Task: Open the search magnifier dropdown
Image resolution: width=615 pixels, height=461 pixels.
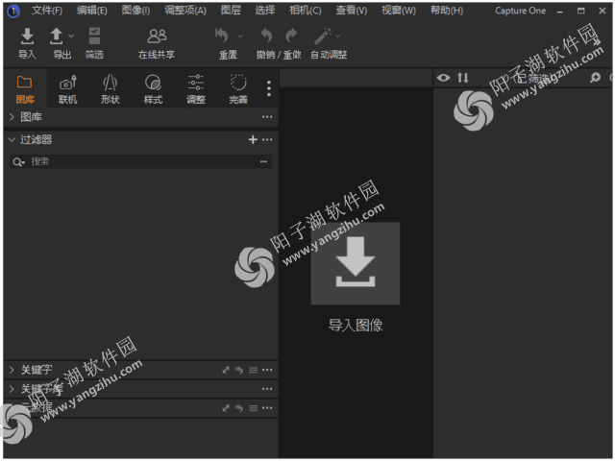Action: pos(18,162)
